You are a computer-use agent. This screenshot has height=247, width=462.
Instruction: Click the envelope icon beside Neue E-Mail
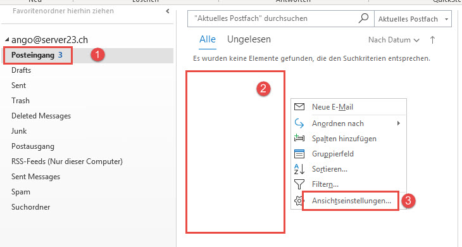[299, 106]
